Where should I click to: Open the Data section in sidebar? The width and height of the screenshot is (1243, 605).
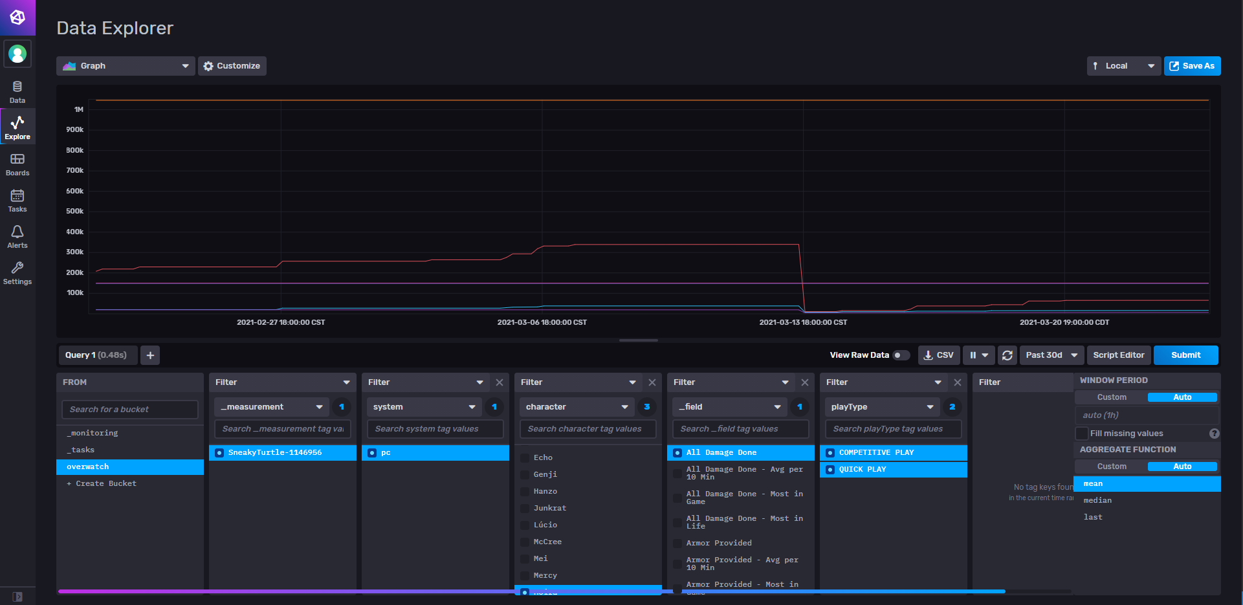tap(17, 92)
